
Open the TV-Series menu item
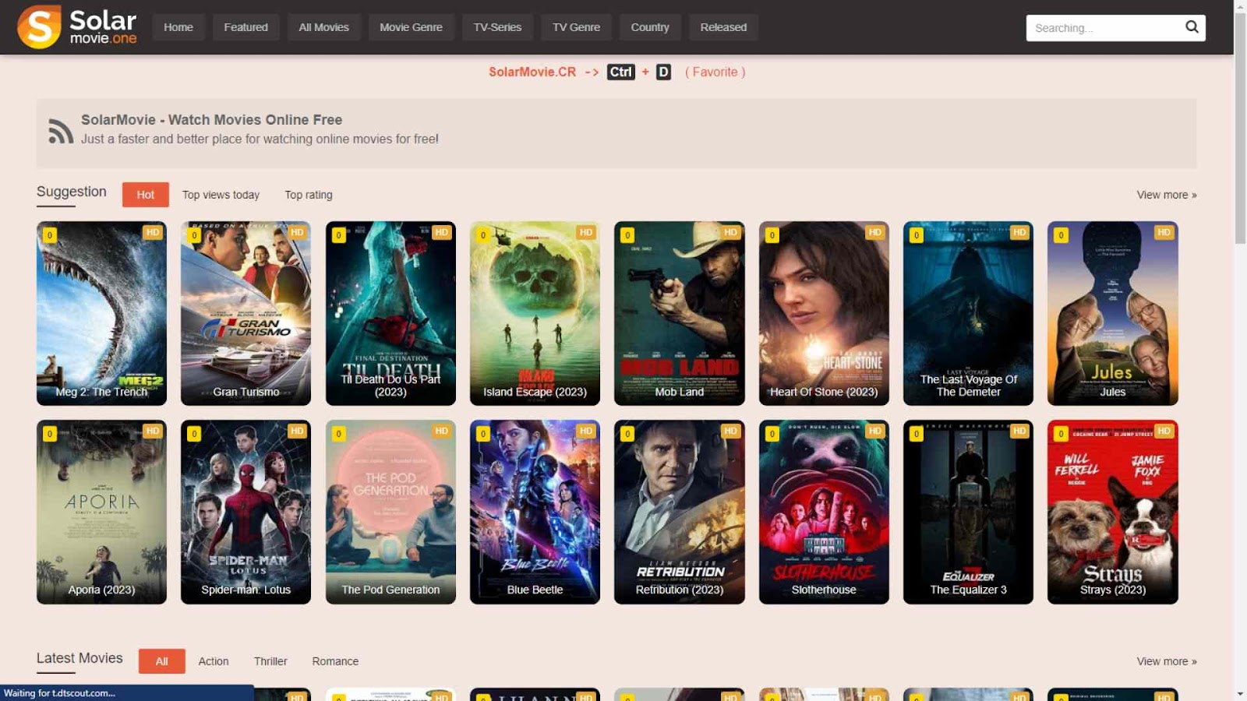pyautogui.click(x=497, y=27)
